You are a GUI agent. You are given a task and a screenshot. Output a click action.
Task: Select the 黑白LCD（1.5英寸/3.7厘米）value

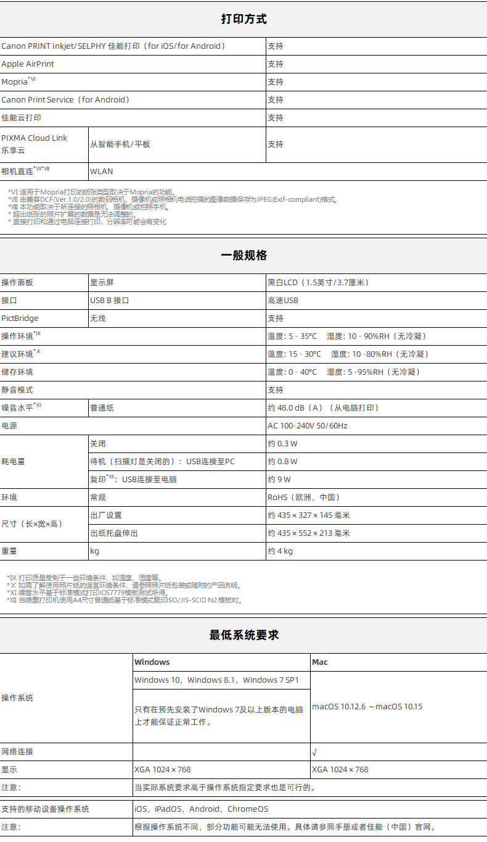click(319, 282)
